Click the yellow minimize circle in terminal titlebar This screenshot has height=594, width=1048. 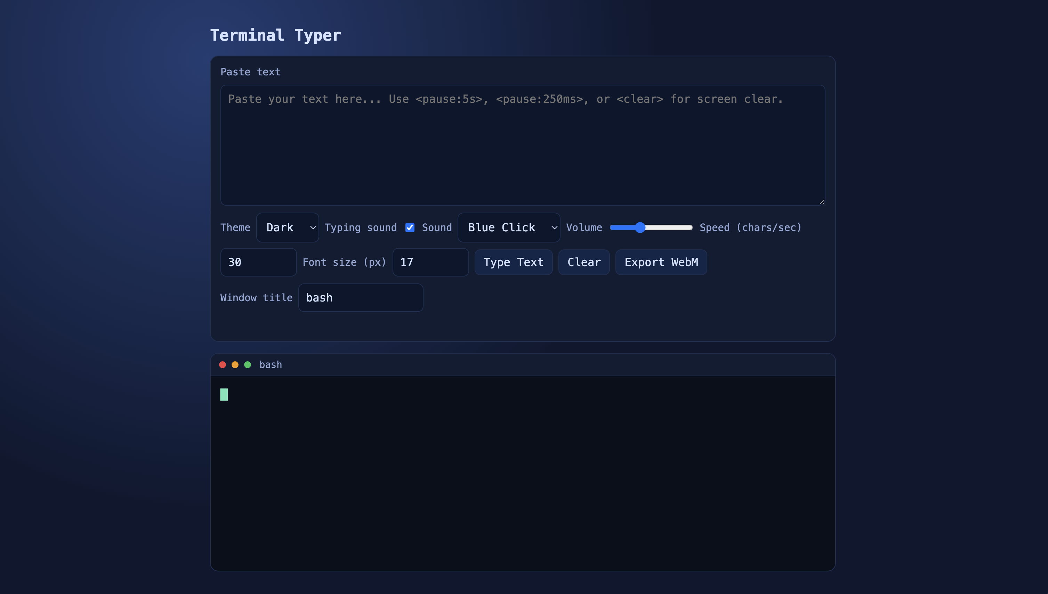click(x=235, y=364)
